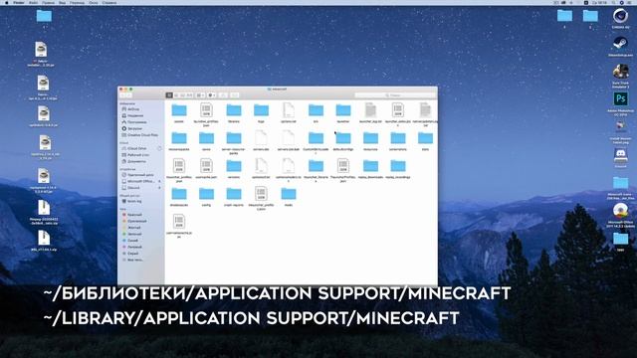Switch Finder to column view

coord(182,95)
